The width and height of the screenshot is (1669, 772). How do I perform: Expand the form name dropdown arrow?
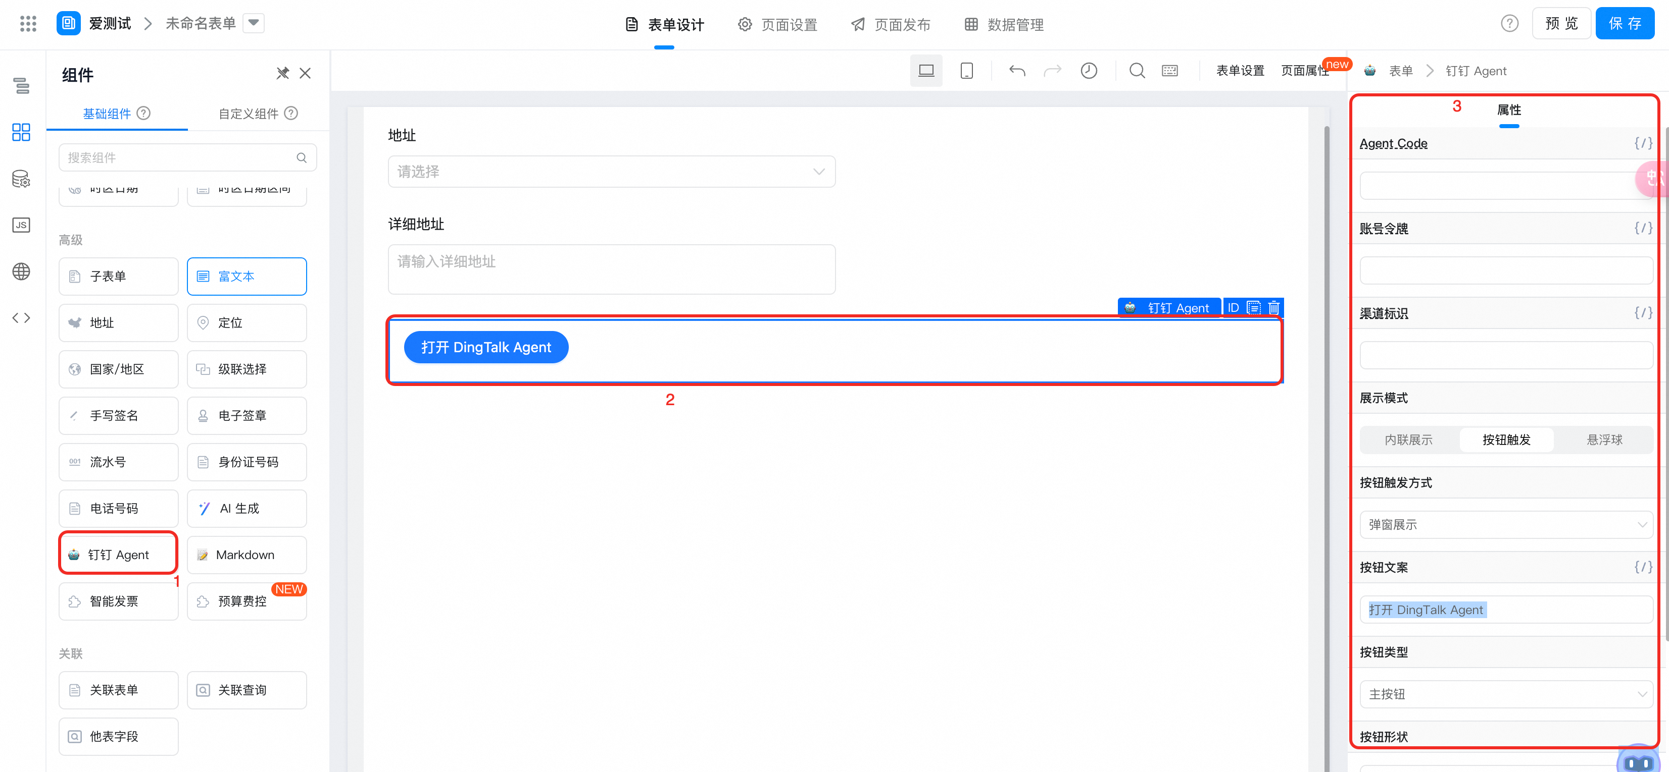254,23
